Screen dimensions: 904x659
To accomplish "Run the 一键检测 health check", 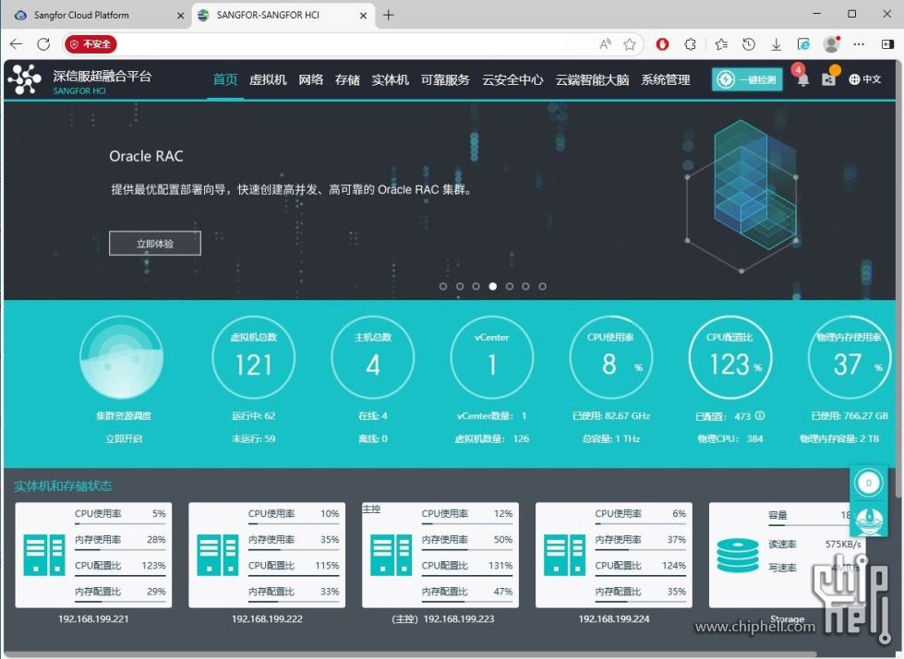I will [747, 79].
